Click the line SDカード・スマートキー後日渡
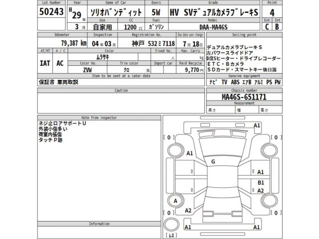This screenshot has height=239, width=319. (242, 70)
